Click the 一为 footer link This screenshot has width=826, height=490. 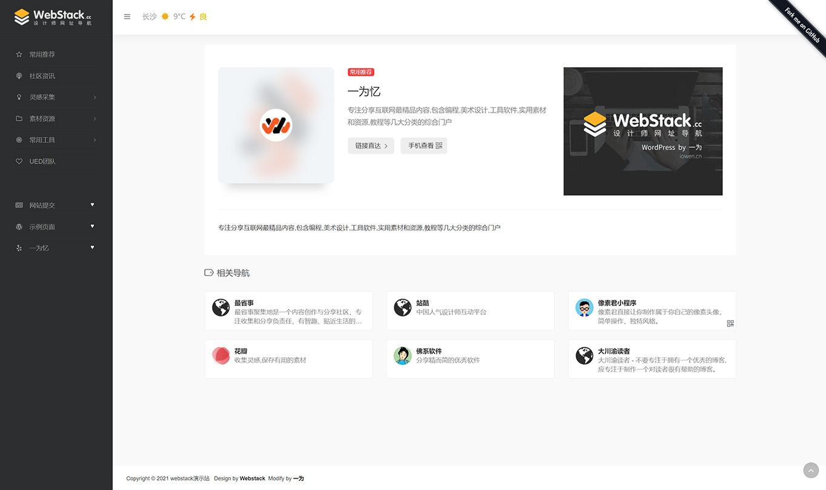pyautogui.click(x=299, y=478)
